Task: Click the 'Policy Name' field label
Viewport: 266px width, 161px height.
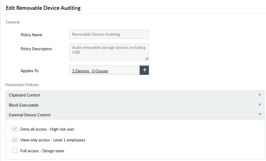Action: pyautogui.click(x=32, y=35)
